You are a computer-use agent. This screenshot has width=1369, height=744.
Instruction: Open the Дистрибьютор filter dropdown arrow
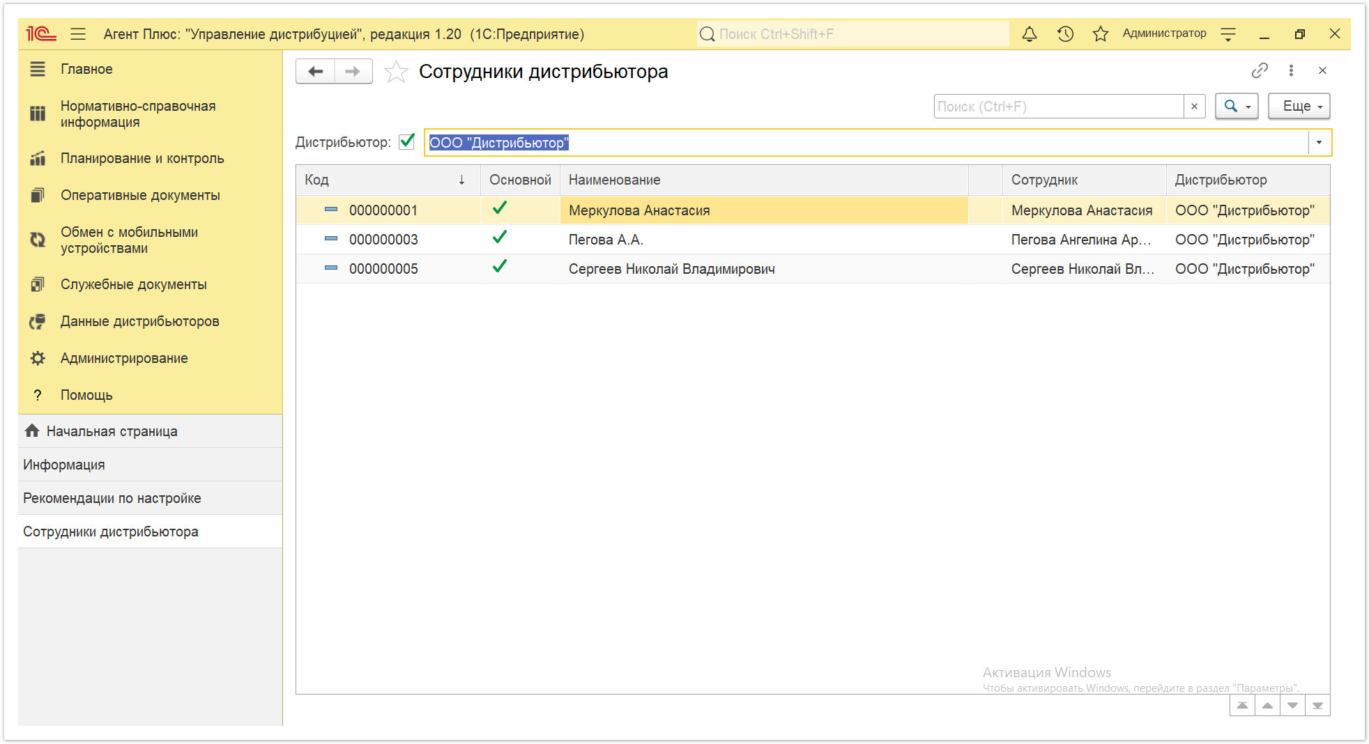coord(1319,143)
